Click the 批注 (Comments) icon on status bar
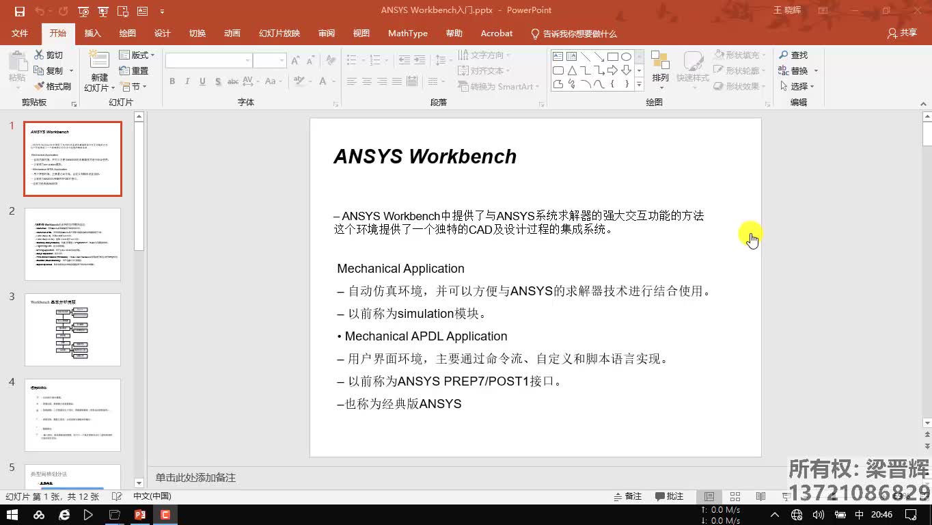 [669, 496]
